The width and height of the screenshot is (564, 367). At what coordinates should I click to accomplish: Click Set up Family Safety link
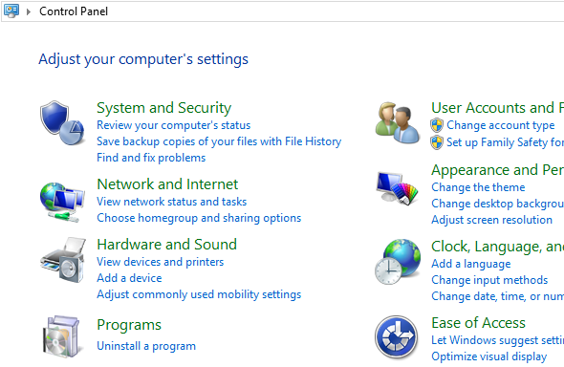[505, 142]
